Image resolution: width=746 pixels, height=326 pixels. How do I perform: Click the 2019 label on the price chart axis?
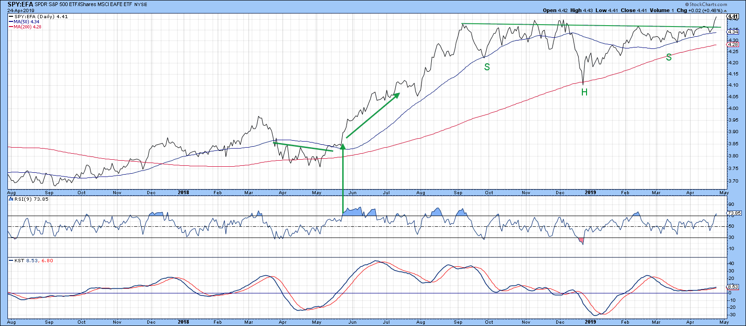(591, 192)
